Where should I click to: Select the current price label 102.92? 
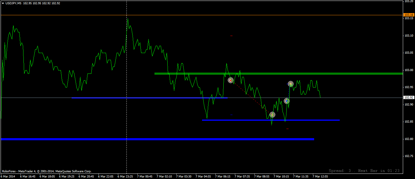pyautogui.click(x=408, y=98)
